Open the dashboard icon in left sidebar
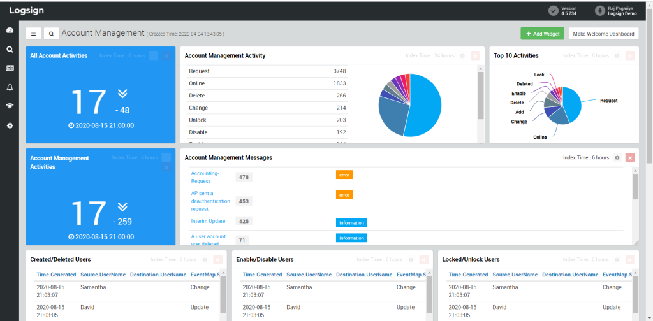 point(10,31)
